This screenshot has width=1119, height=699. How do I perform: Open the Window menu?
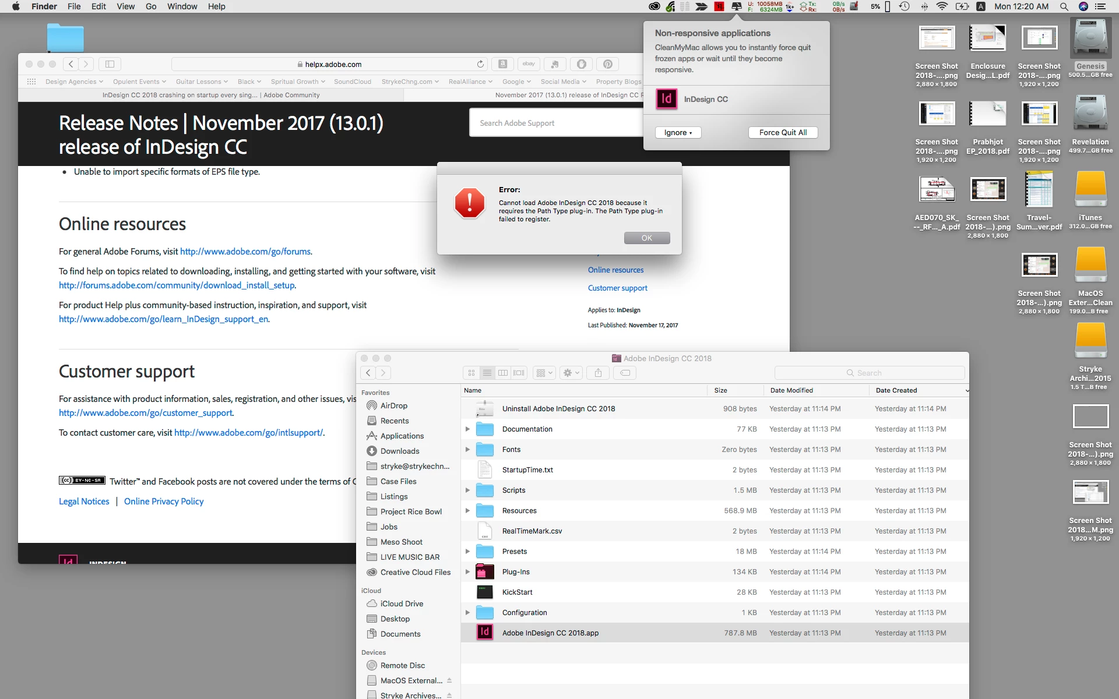[182, 6]
